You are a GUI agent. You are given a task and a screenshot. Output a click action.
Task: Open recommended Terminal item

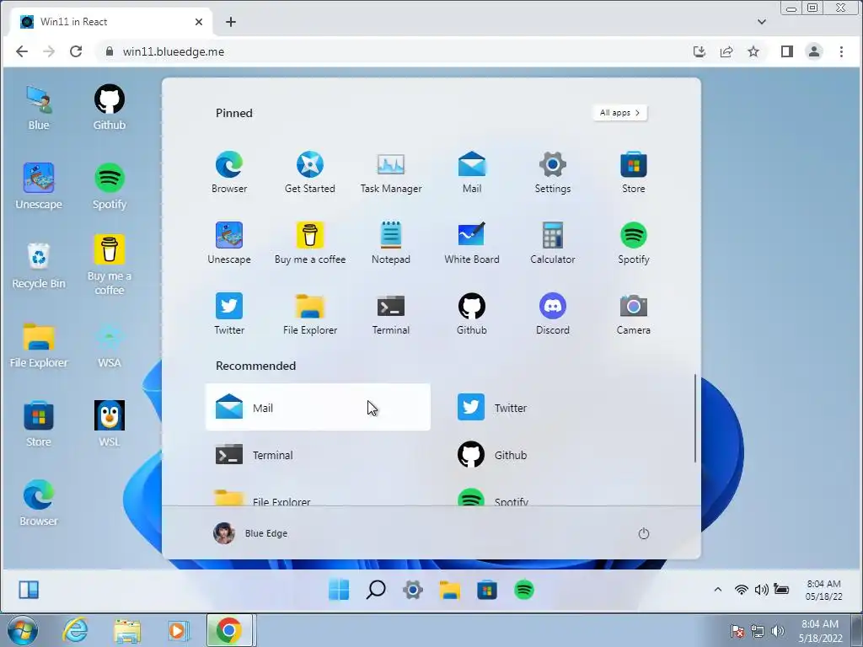click(318, 455)
